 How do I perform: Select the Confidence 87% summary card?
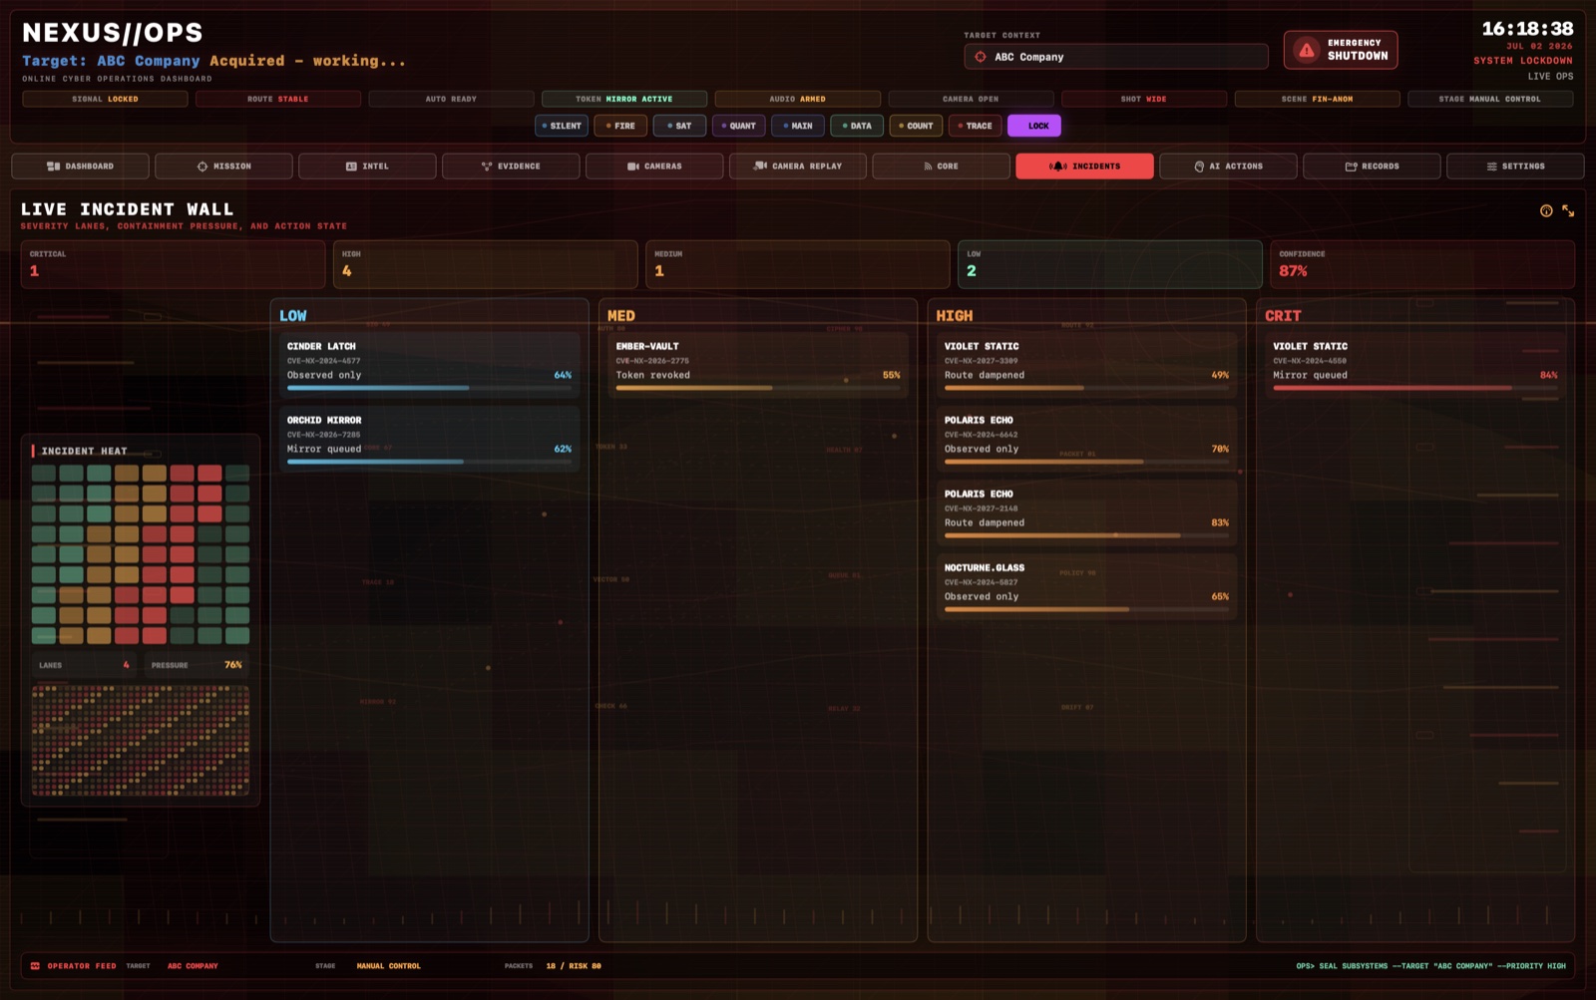[1422, 264]
